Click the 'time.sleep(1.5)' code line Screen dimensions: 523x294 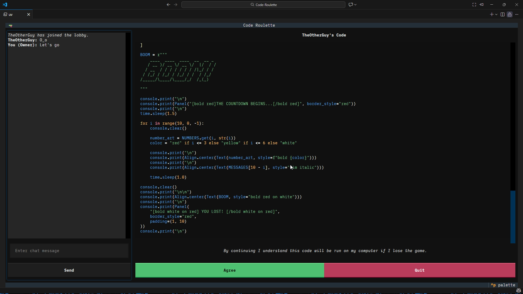click(x=159, y=114)
